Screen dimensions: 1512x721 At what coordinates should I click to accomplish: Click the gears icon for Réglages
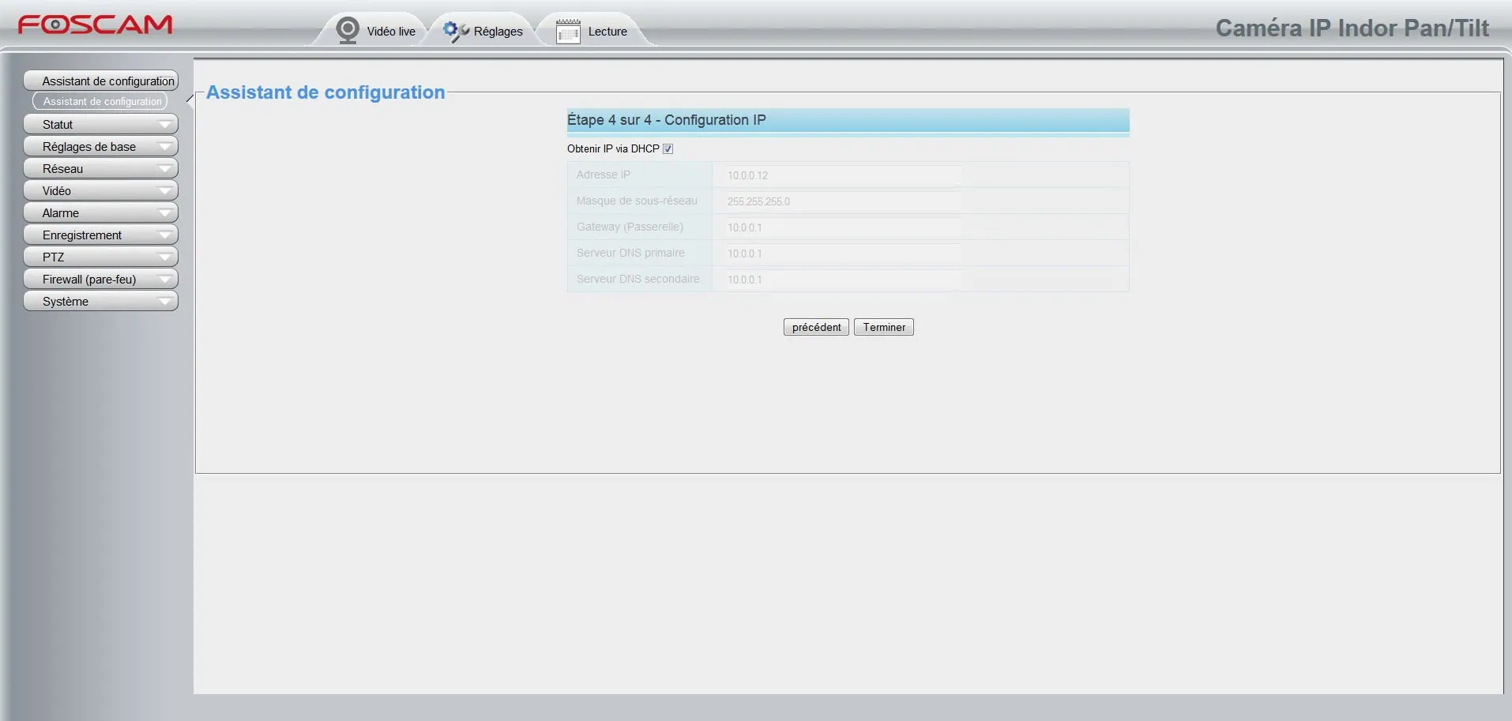[x=455, y=31]
